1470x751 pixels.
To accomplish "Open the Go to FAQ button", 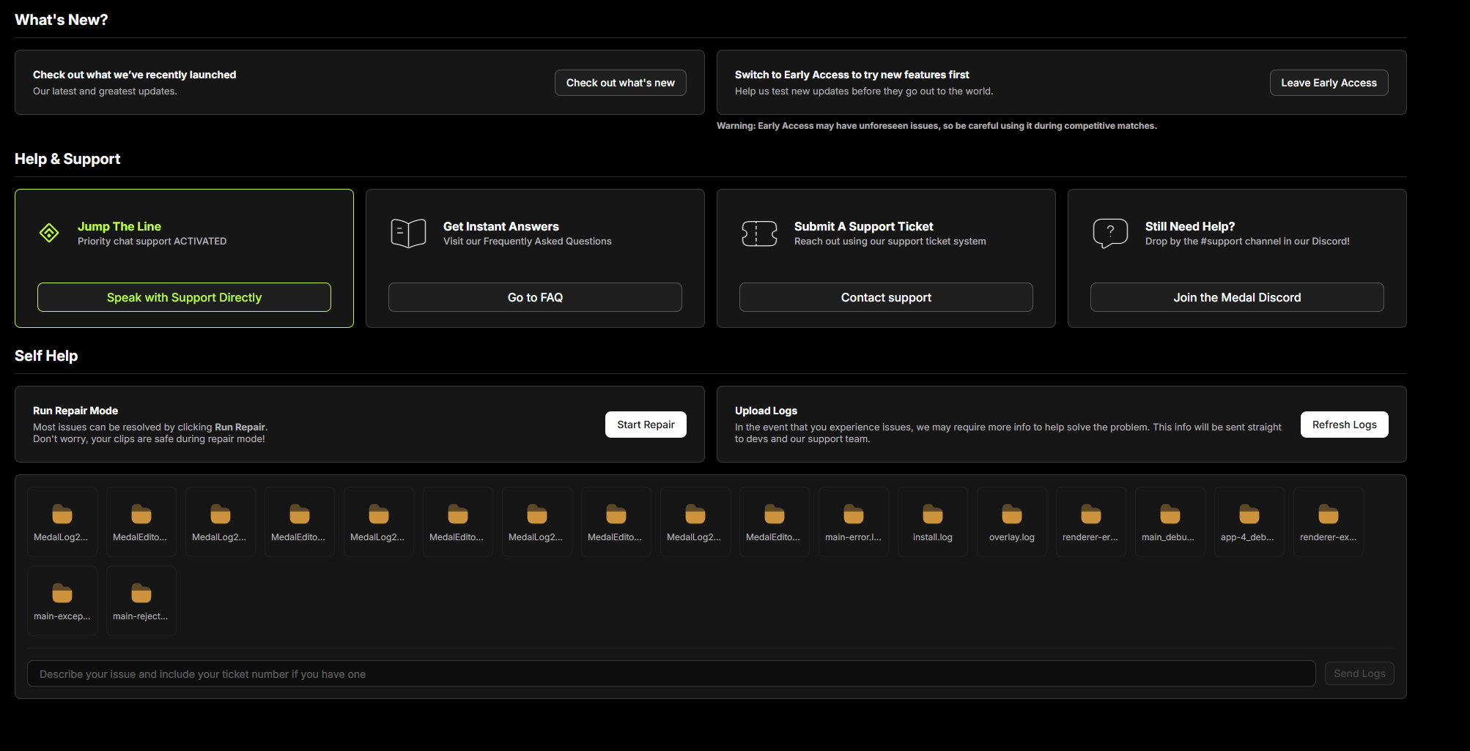I will [535, 297].
